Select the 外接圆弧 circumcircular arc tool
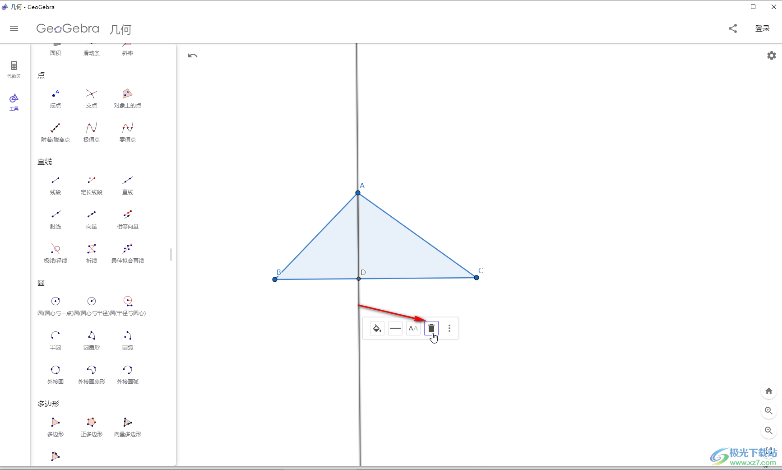 pos(128,374)
